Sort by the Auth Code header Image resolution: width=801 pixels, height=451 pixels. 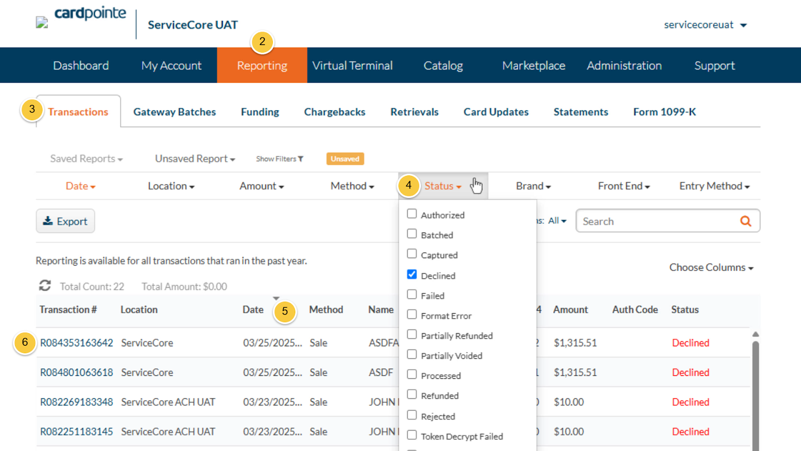pos(635,310)
